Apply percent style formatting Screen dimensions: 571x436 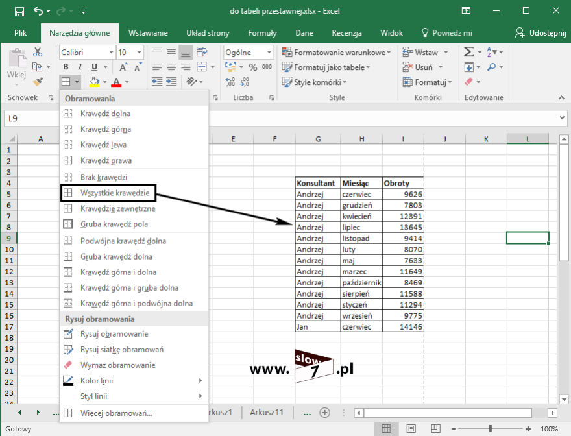pos(252,67)
